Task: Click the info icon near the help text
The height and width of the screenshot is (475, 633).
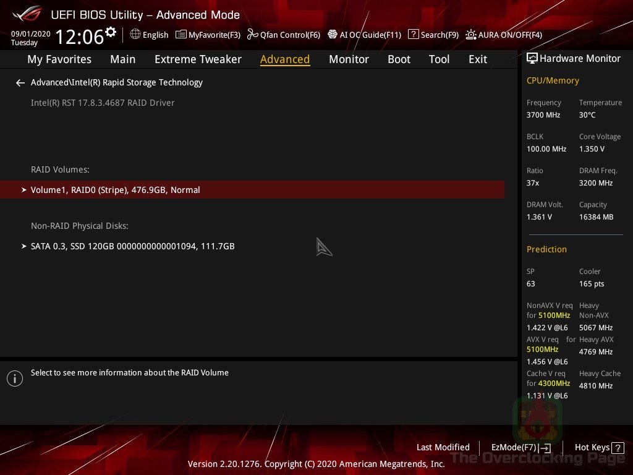Action: [x=15, y=378]
